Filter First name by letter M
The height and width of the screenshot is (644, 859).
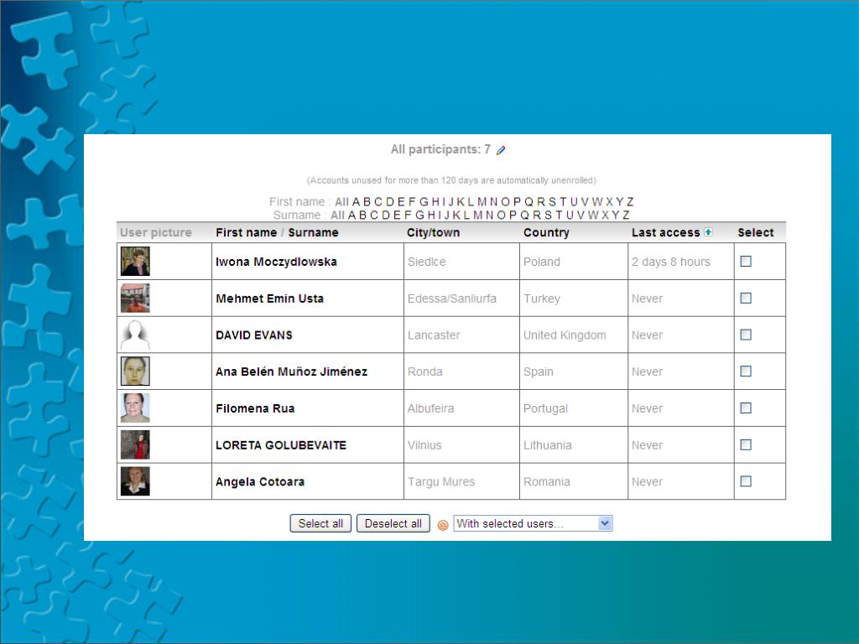[x=482, y=201]
